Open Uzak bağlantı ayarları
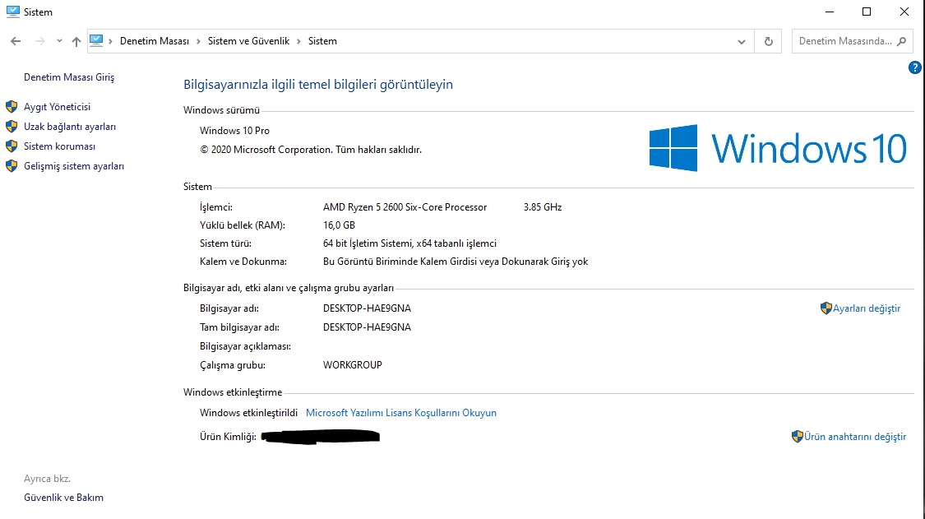Screen dimensions: 925x519 coord(70,127)
